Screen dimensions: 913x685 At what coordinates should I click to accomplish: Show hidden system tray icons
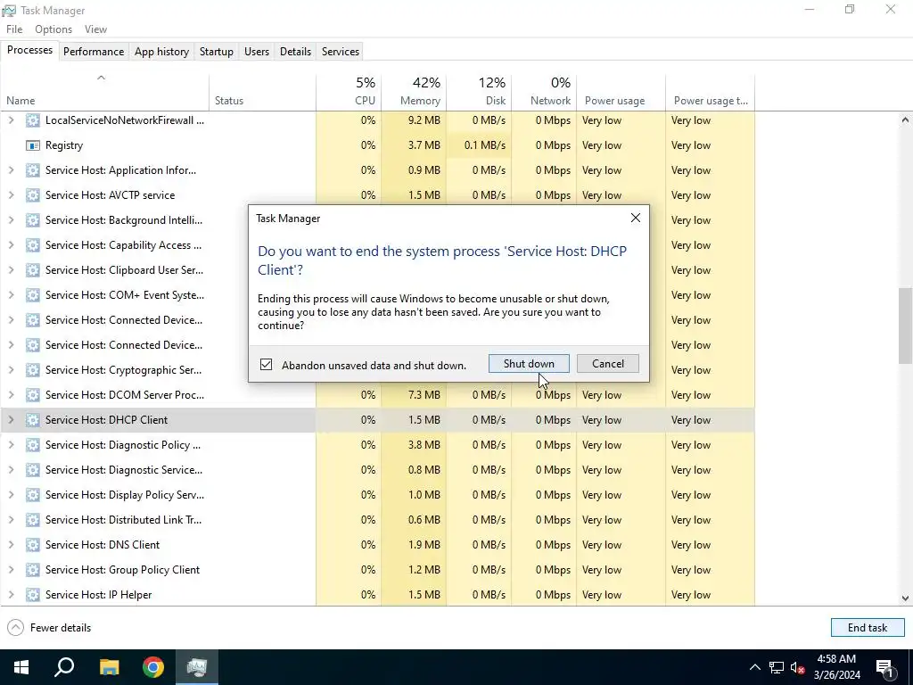pos(754,667)
